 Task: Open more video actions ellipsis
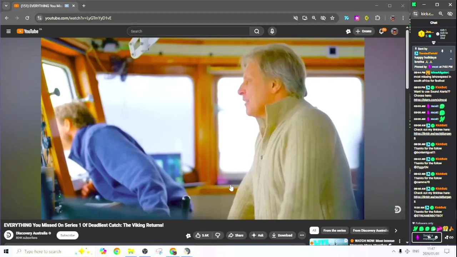click(302, 235)
